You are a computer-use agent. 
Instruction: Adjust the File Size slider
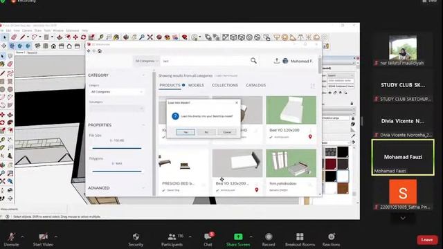pos(117,148)
